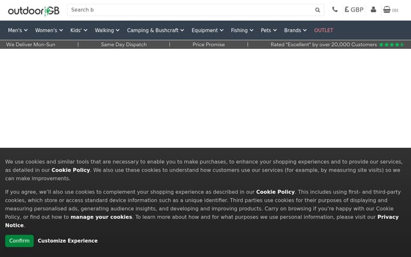The width and height of the screenshot is (411, 257).
Task: Expand the Camping & Bushcraft menu
Action: click(155, 30)
